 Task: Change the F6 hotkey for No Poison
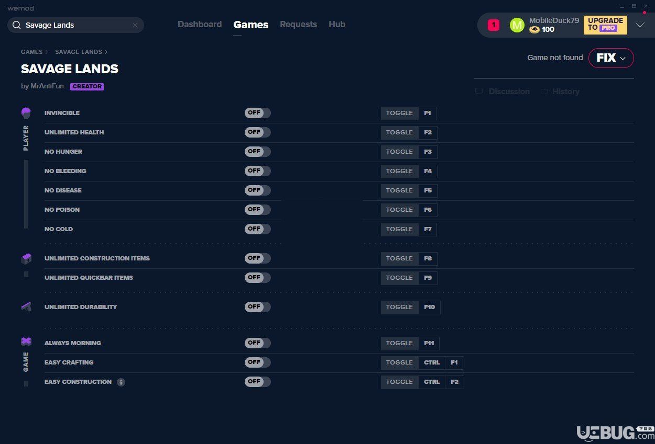[x=428, y=210]
